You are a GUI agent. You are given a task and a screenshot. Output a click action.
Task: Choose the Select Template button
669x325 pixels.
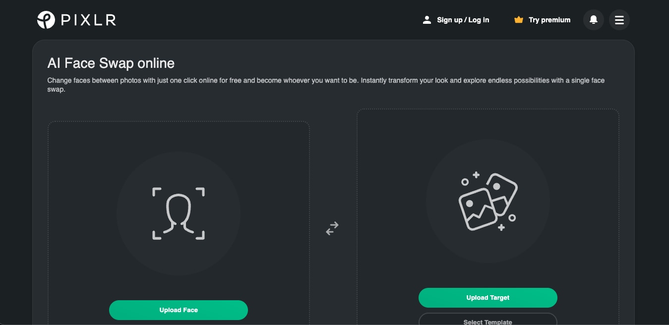pos(488,320)
